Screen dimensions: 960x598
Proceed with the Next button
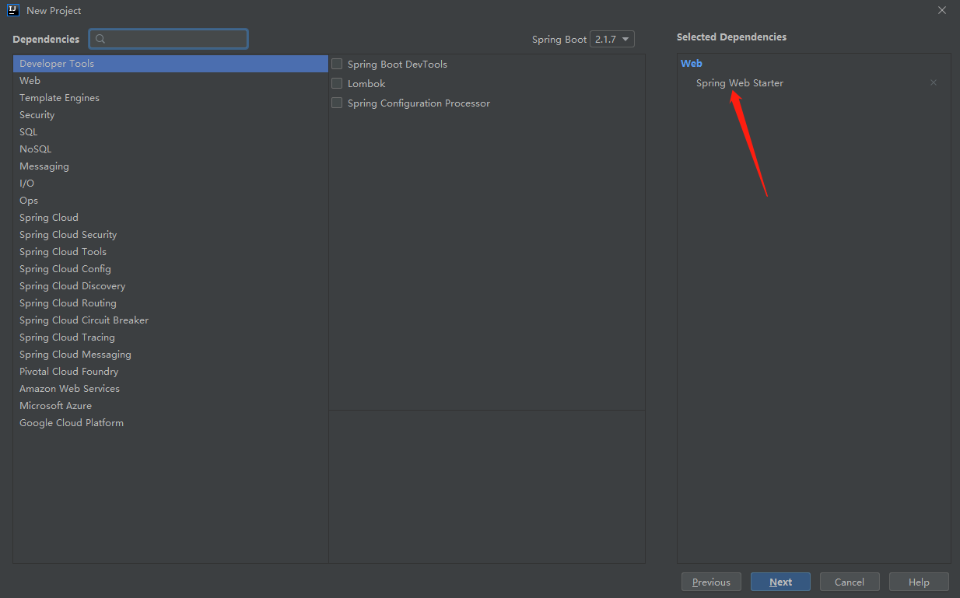[780, 582]
